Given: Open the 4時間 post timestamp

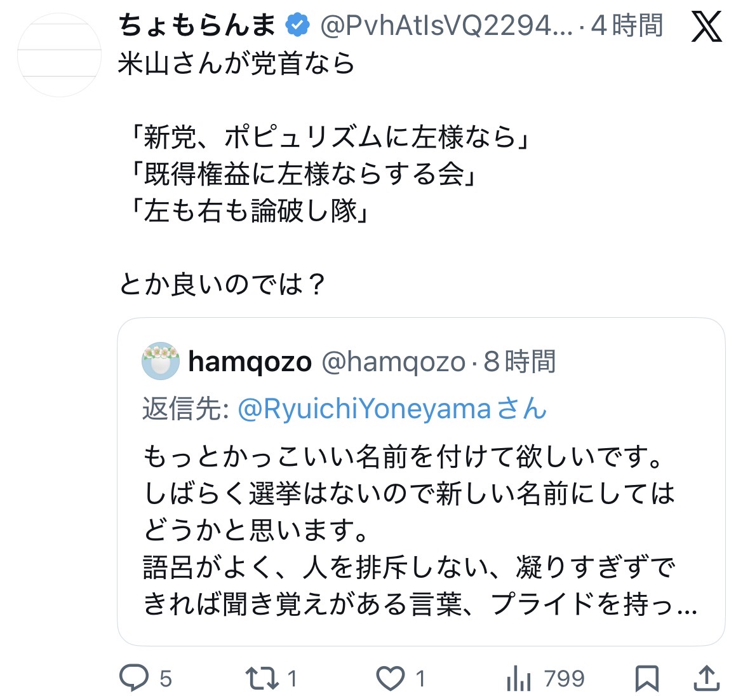Looking at the screenshot, I should point(627,25).
